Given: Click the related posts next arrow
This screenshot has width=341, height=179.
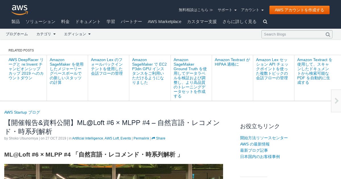Looking at the screenshot, I should coord(336,101).
